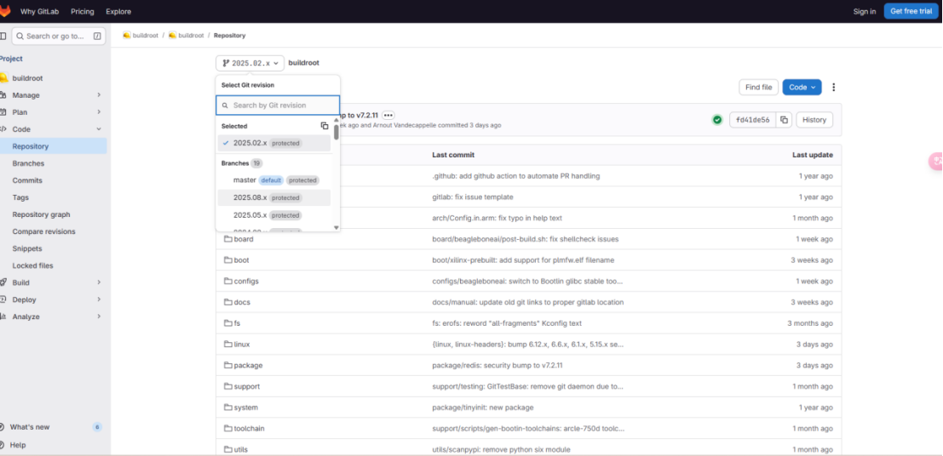
Task: Click the revision list scroll-down arrow
Action: point(336,228)
